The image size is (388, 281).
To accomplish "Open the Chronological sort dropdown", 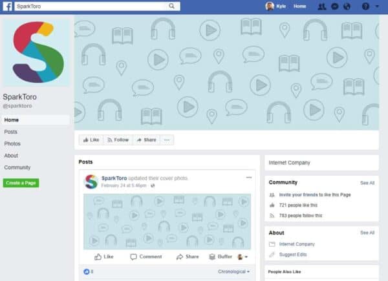I will click(x=234, y=271).
